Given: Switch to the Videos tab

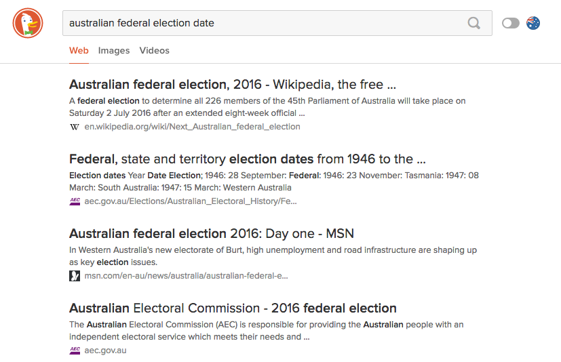Looking at the screenshot, I should pos(155,50).
